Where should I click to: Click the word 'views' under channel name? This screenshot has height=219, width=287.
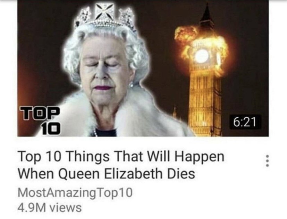coord(65,208)
